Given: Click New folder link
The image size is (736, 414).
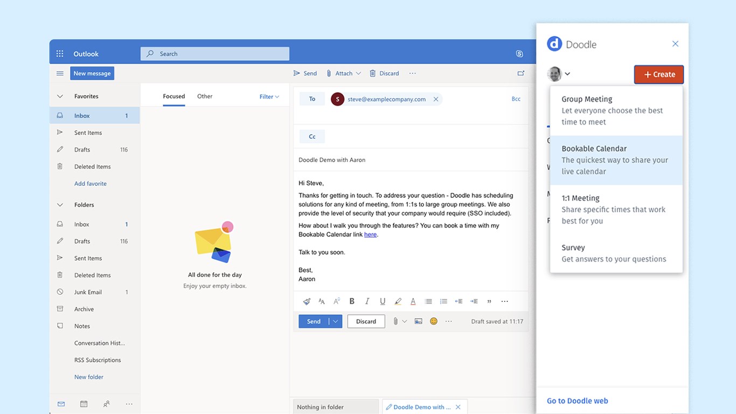Looking at the screenshot, I should pyautogui.click(x=89, y=377).
